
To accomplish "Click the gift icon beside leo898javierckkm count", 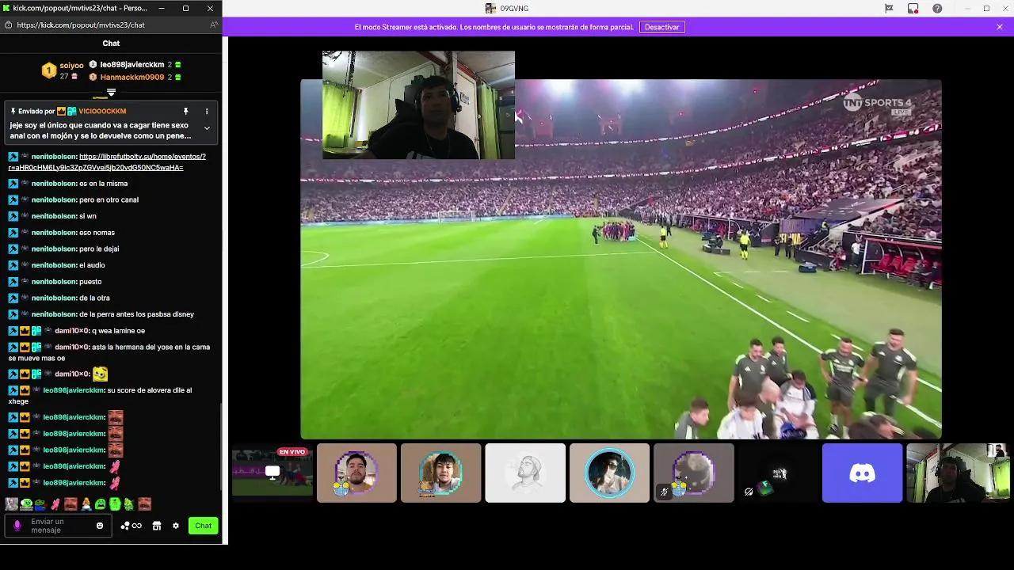I will click(x=178, y=65).
